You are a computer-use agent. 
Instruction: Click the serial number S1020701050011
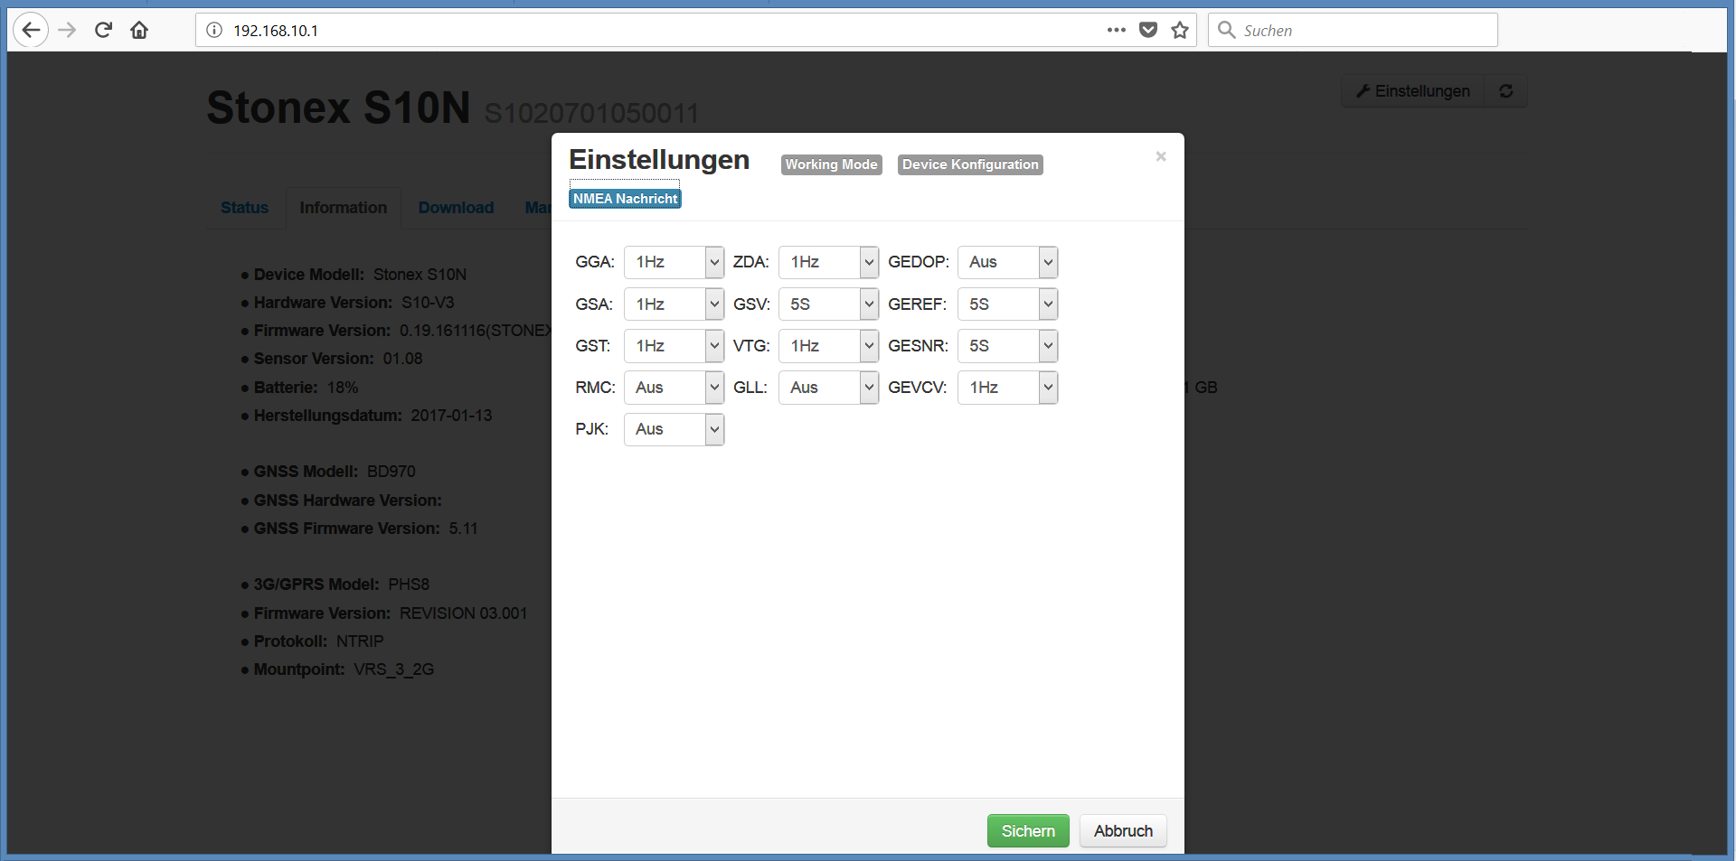point(592,113)
